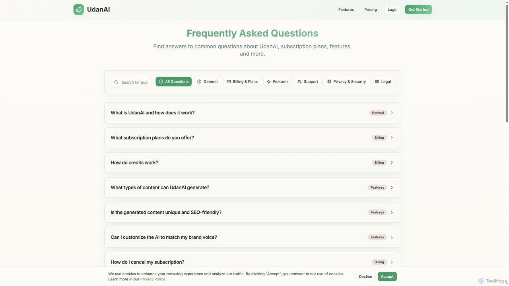Click the Login button
The height and width of the screenshot is (286, 509).
click(x=392, y=10)
